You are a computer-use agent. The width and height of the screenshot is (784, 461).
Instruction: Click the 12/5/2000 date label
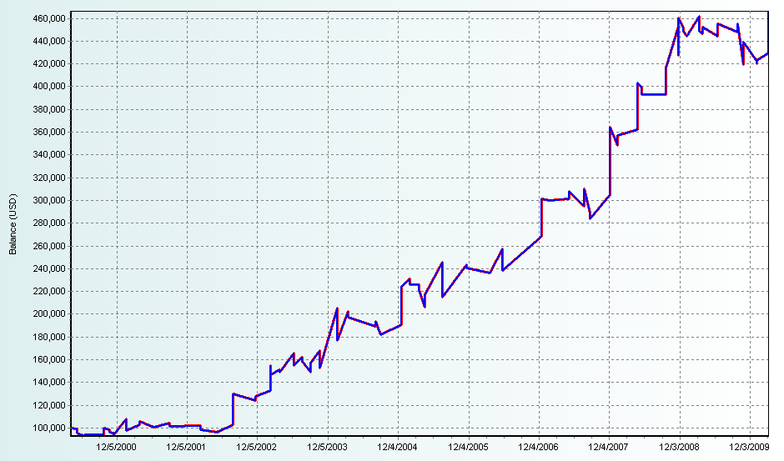click(116, 447)
